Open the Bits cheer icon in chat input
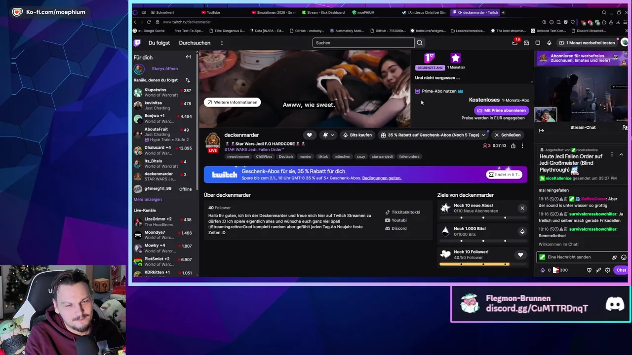The image size is (632, 355). pyautogui.click(x=615, y=257)
